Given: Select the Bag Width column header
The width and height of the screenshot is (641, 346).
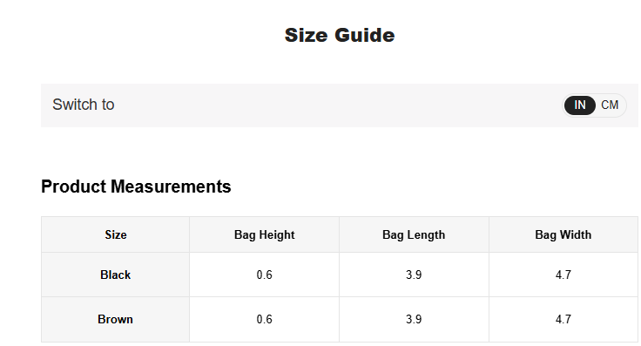Looking at the screenshot, I should click(x=563, y=234).
